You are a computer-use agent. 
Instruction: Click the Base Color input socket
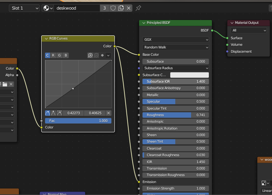click(139, 55)
